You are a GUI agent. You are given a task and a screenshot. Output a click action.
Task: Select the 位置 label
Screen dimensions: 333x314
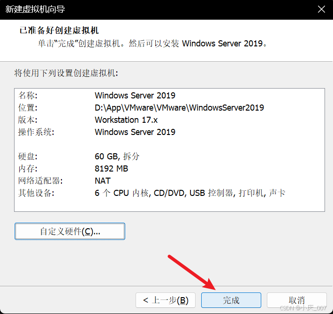[28, 108]
